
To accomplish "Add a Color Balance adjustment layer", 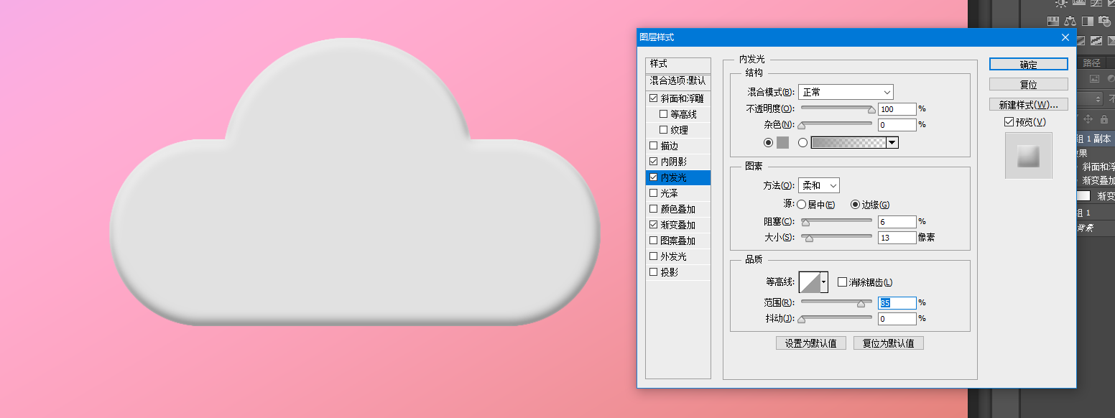I will tap(1070, 21).
